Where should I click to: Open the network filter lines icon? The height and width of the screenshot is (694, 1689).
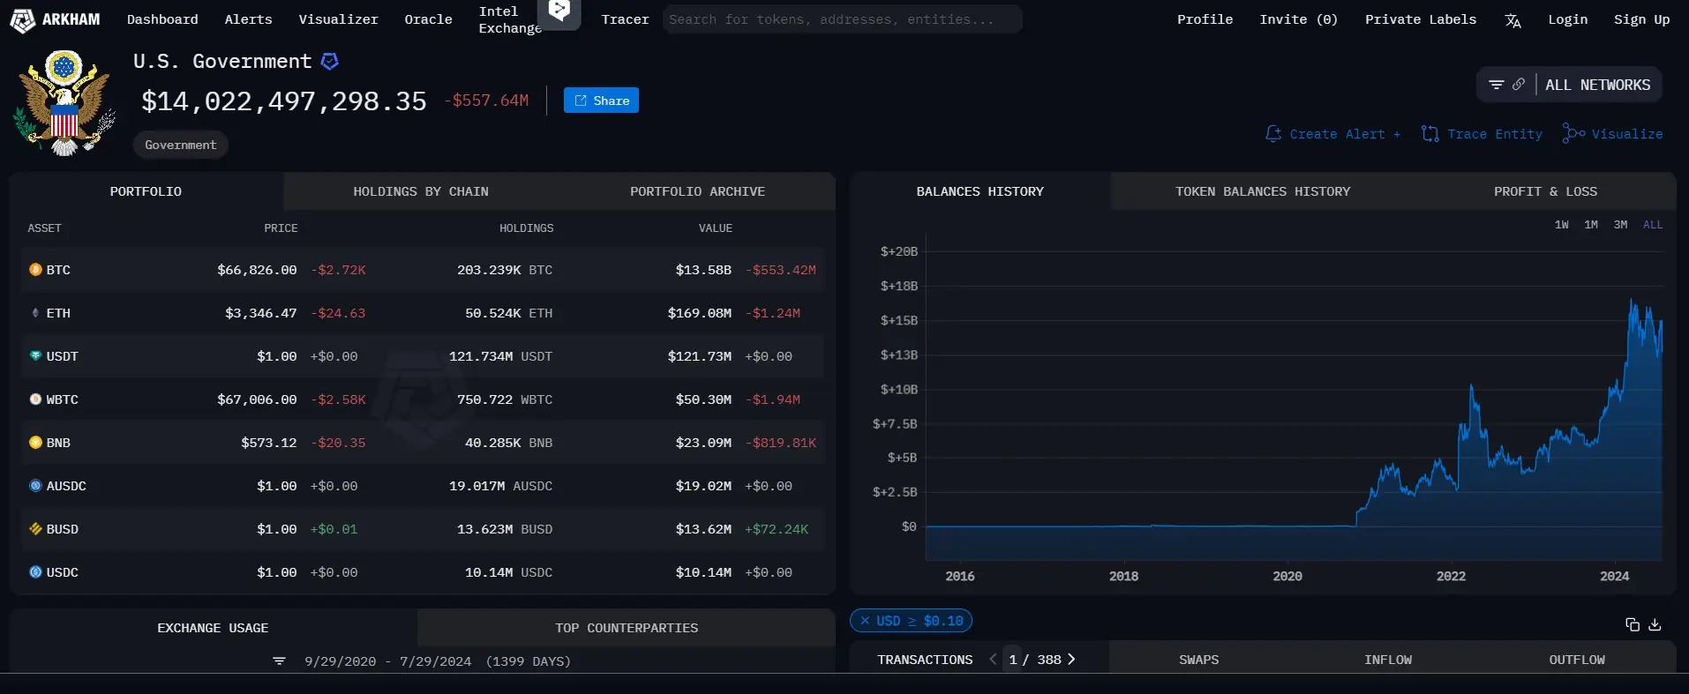point(1497,85)
